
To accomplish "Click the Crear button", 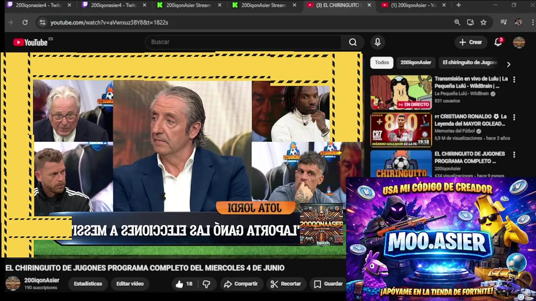I will pos(471,42).
